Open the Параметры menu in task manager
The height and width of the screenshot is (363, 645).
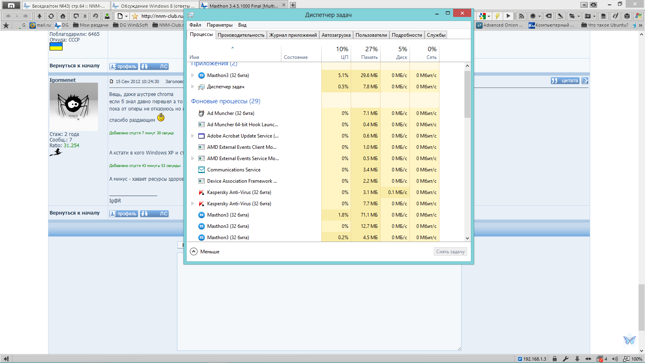[x=219, y=25]
